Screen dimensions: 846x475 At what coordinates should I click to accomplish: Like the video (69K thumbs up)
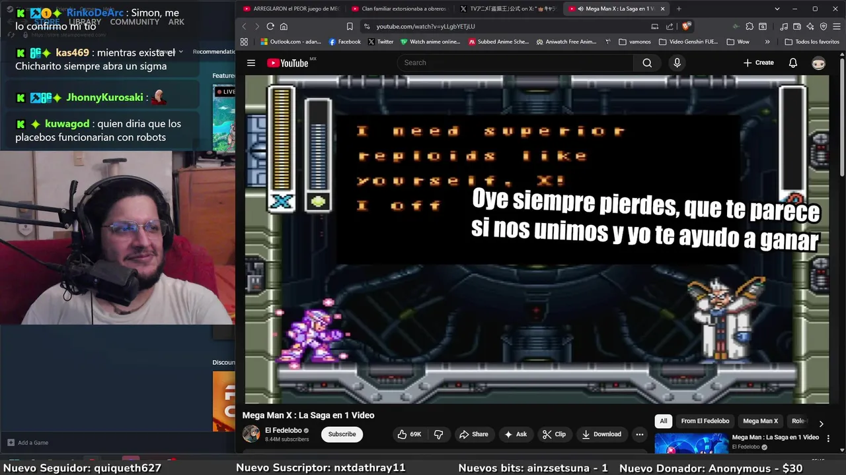click(409, 434)
